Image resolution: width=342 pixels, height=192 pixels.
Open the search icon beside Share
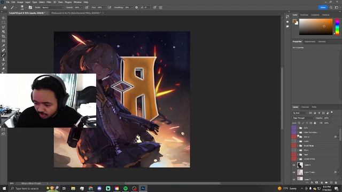coord(331,7)
